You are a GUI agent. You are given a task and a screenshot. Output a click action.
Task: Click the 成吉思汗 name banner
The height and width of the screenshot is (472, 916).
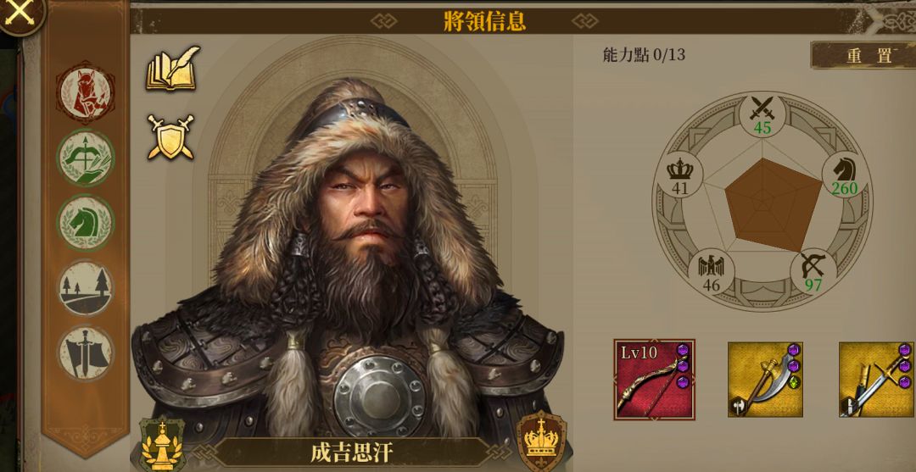[x=350, y=453]
